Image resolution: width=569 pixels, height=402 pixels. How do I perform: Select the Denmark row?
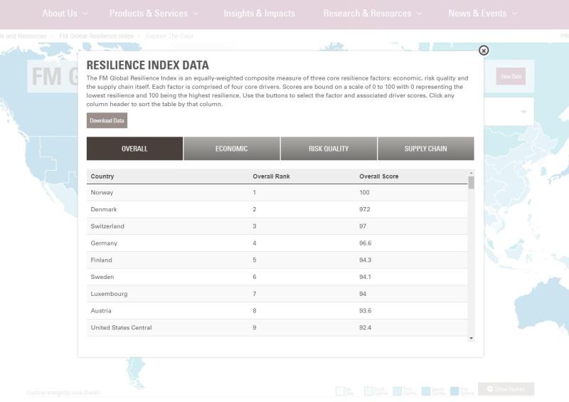[x=277, y=209]
